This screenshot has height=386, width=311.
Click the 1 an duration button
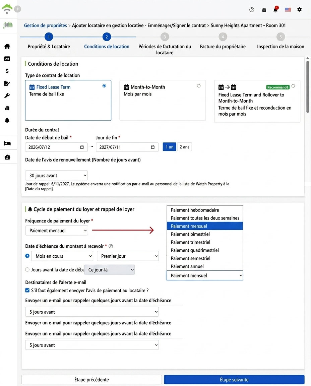(x=170, y=147)
